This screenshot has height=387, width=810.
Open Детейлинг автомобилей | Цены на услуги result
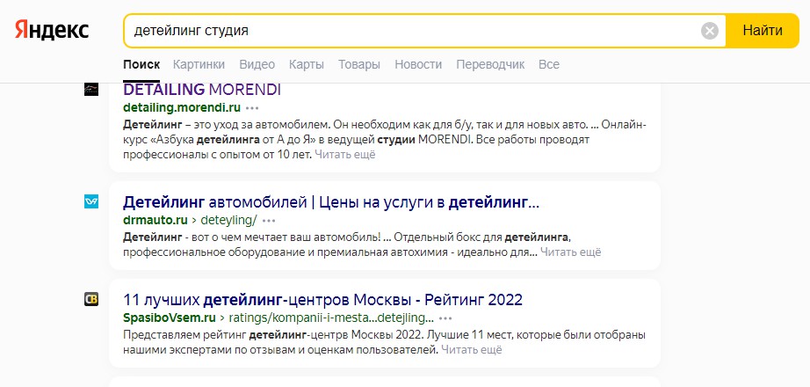331,202
